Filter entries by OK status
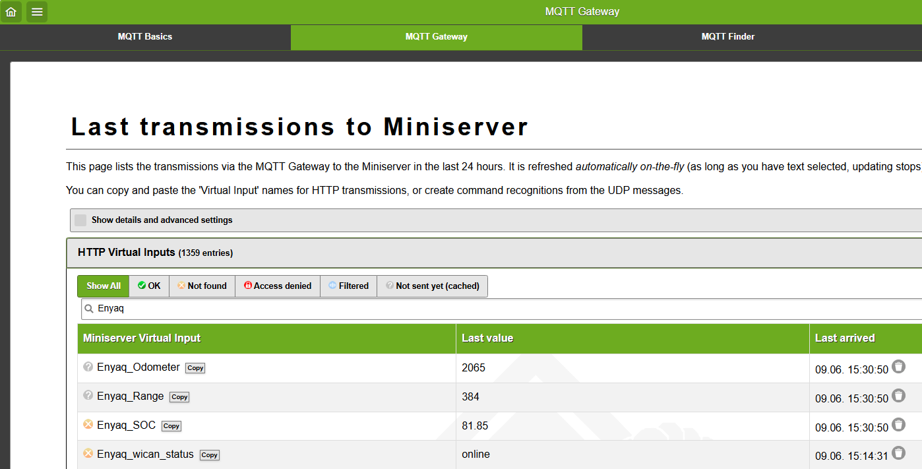The image size is (922, 469). [149, 286]
